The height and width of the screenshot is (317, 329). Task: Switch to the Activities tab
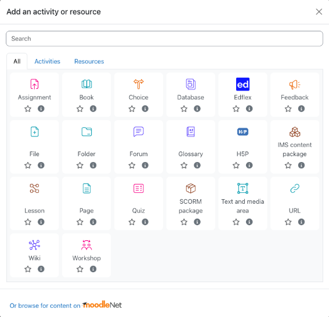click(47, 62)
